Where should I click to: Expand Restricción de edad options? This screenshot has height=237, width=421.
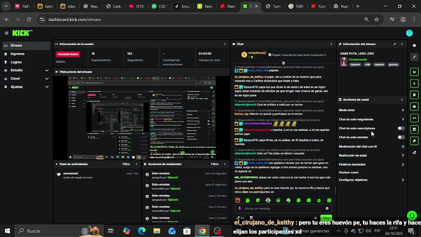[403, 155]
